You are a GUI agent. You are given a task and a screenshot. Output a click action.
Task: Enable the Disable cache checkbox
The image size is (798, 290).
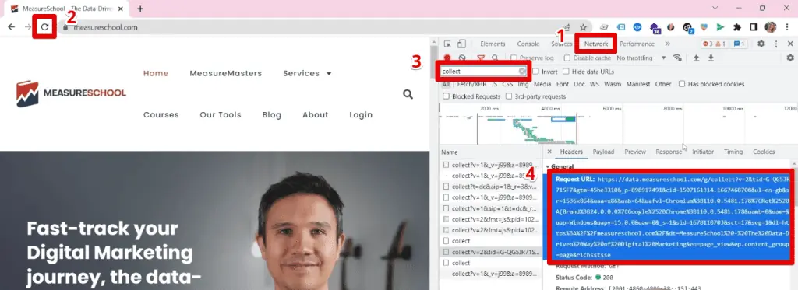pos(567,58)
